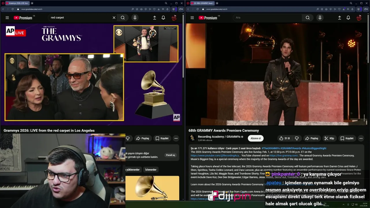The height and width of the screenshot is (208, 370).
Task: Open tab search in left window title bar
Action: 166,3
